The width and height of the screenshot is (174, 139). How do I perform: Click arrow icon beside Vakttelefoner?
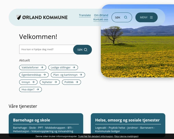click(42, 67)
